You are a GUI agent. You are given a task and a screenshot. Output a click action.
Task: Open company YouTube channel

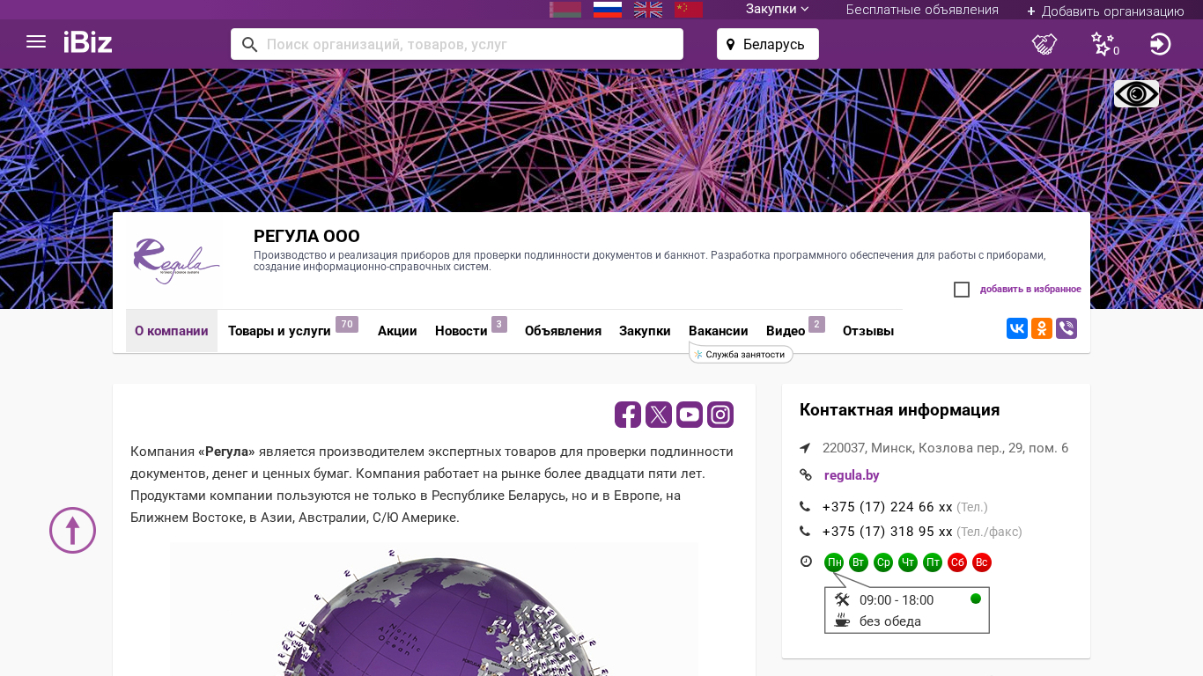pyautogui.click(x=690, y=415)
